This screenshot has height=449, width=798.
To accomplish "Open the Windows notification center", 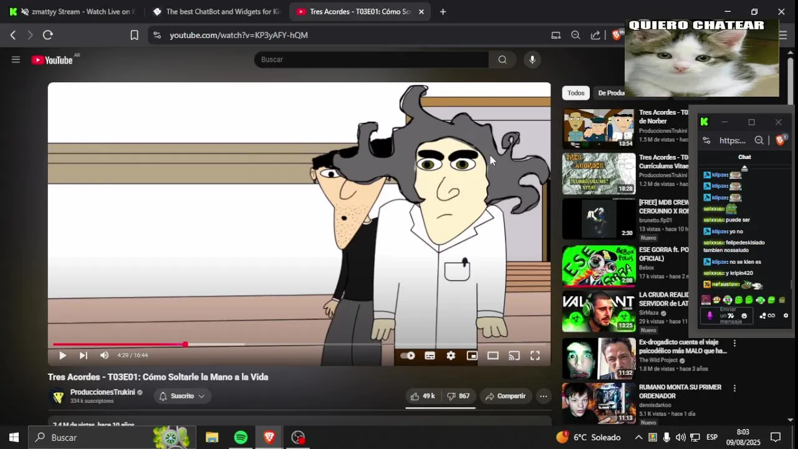I will pyautogui.click(x=776, y=437).
